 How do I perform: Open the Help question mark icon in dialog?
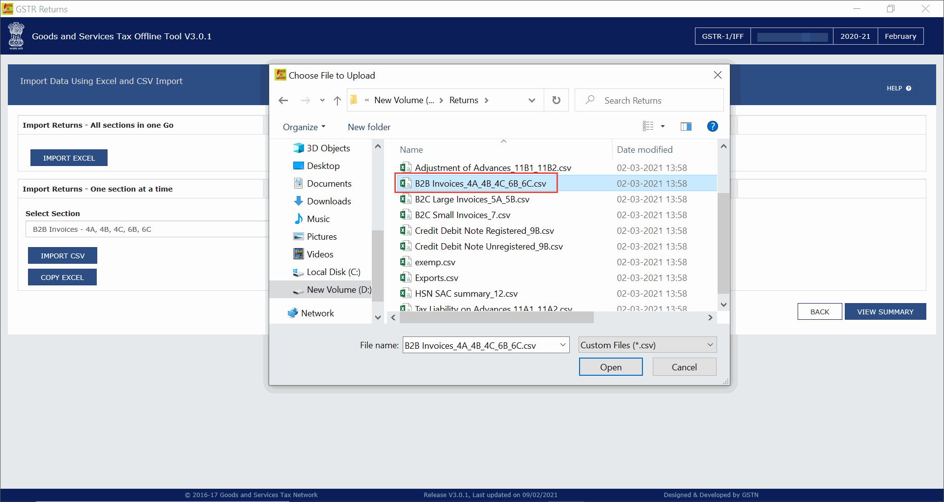712,126
